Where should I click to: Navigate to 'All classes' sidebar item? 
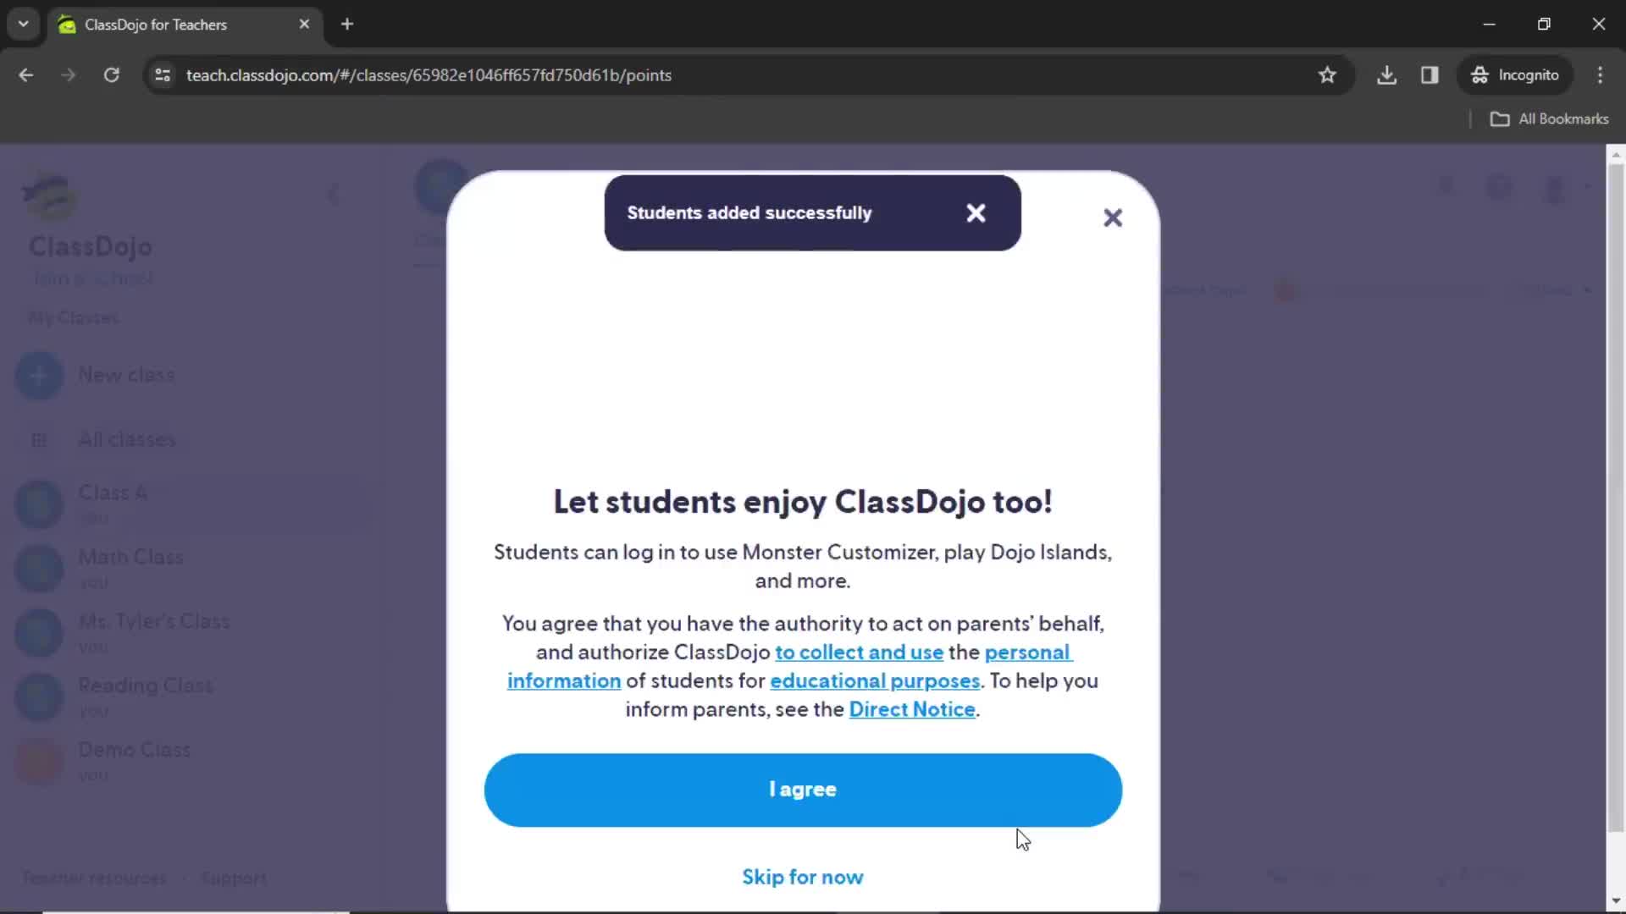click(126, 438)
